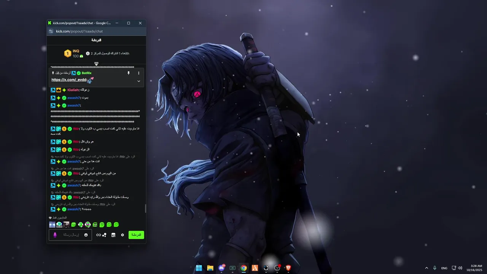Open the pinned message three-dot menu
This screenshot has width=487, height=274.
point(138,73)
